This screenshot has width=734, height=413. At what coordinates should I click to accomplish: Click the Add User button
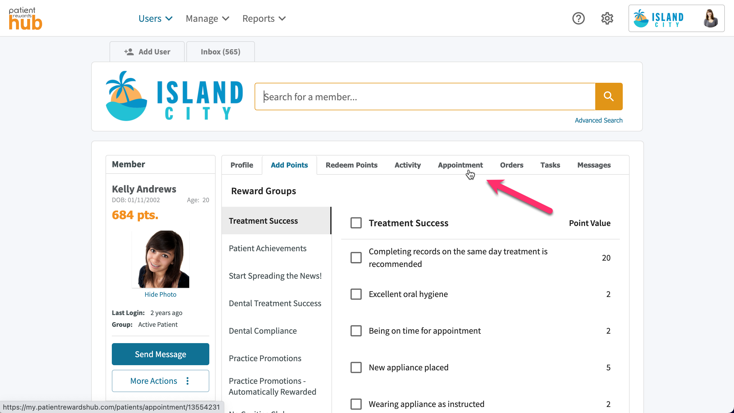(x=147, y=52)
